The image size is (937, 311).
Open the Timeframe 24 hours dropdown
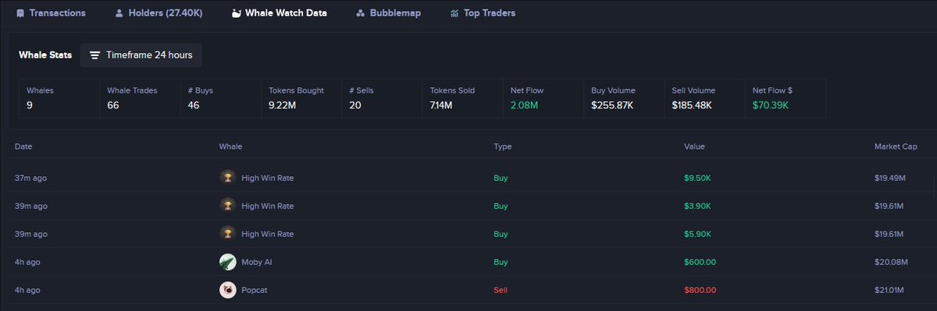click(141, 55)
